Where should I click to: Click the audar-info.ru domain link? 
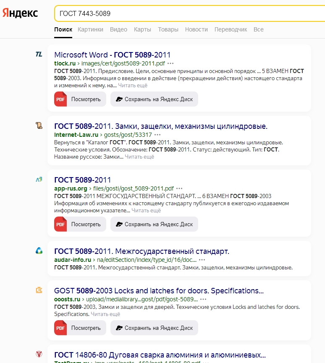73,260
